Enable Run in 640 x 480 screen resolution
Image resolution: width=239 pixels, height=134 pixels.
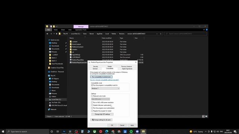coord(92,102)
